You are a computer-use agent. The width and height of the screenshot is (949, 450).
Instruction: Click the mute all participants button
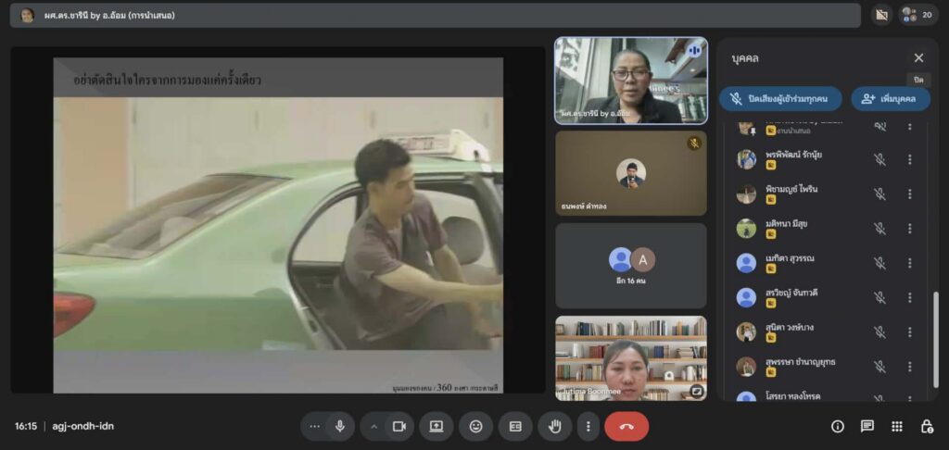tap(780, 98)
